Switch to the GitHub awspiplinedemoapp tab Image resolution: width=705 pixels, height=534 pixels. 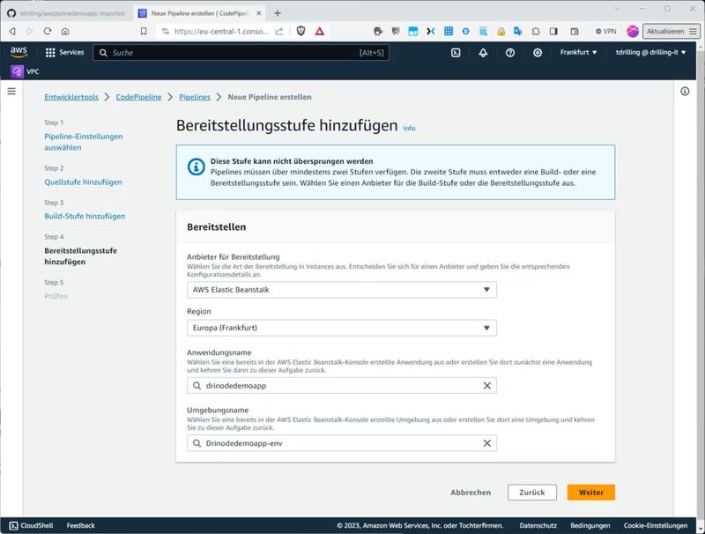(67, 13)
